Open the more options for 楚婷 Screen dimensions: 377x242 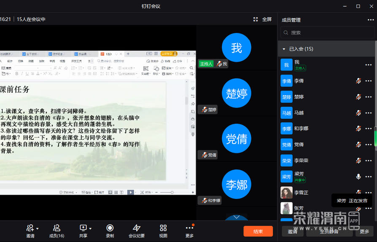pyautogui.click(x=369, y=97)
